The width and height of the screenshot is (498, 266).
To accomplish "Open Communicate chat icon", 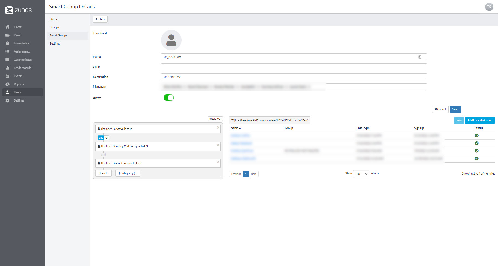I will click(x=7, y=60).
